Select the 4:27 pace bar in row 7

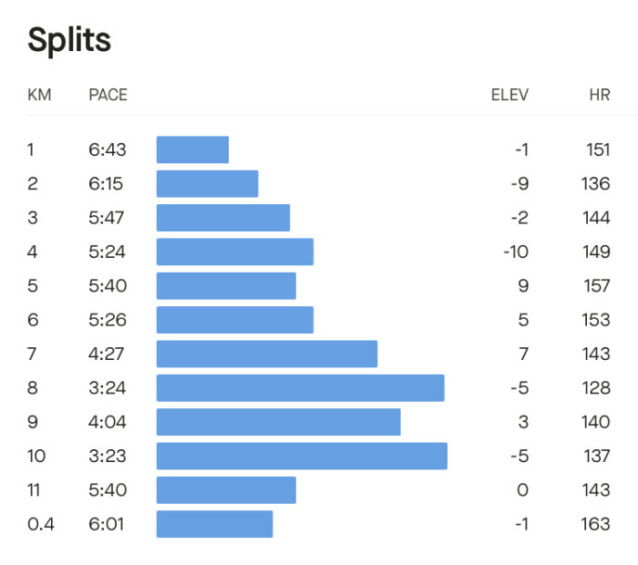coord(267,354)
